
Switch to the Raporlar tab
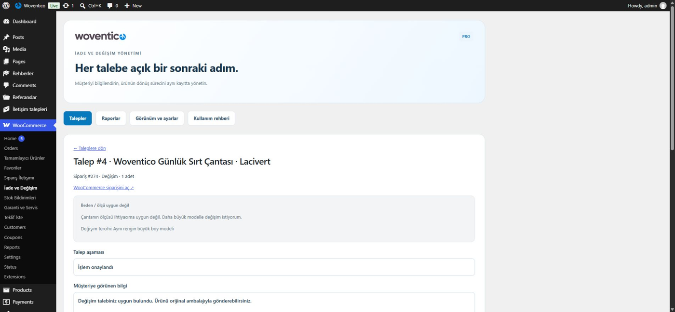(111, 118)
